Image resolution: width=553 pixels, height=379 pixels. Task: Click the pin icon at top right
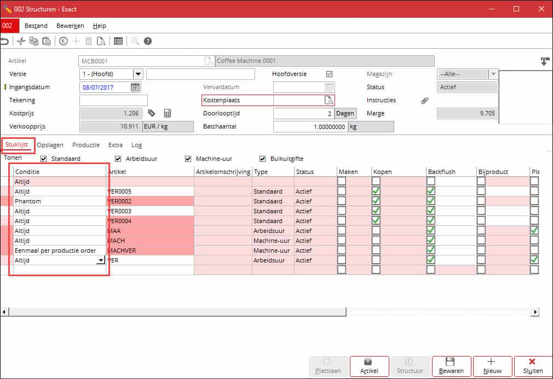[545, 62]
